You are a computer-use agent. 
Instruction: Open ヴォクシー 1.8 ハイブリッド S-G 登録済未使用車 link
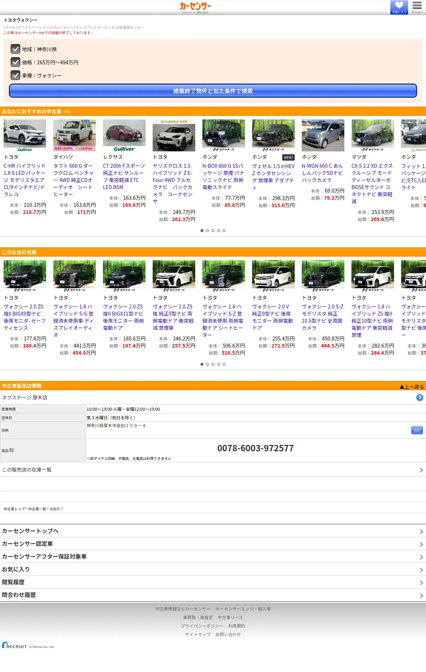[x=73, y=321]
